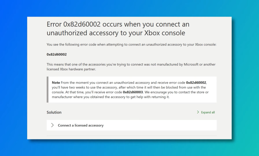Click the word Microsoft in the explanation paragraph
259x156 pixels.
pyautogui.click(x=193, y=64)
